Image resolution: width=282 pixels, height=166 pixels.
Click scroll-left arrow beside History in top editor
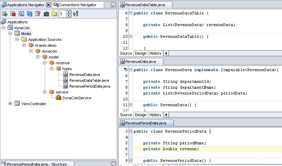tap(166, 53)
